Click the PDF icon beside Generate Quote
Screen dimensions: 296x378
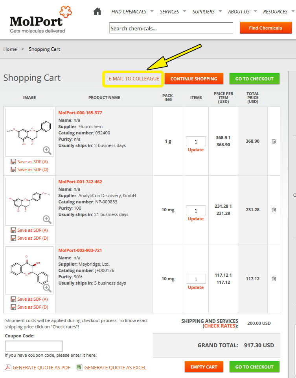pos(8,367)
